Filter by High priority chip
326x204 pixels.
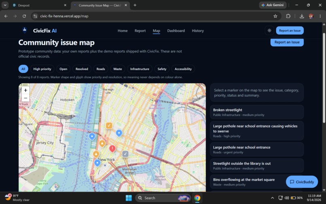[x=42, y=69]
